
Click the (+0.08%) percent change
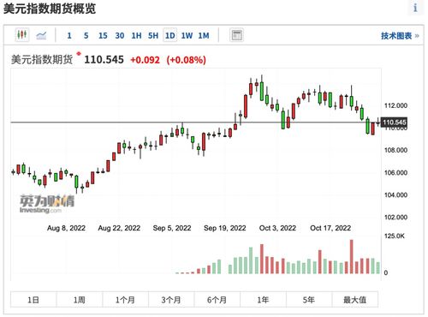coord(187,60)
